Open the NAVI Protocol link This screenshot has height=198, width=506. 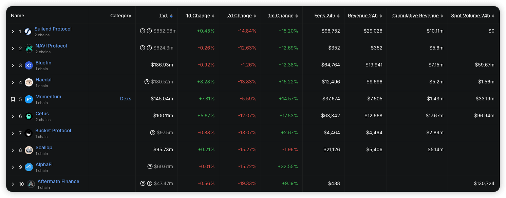[x=51, y=46]
